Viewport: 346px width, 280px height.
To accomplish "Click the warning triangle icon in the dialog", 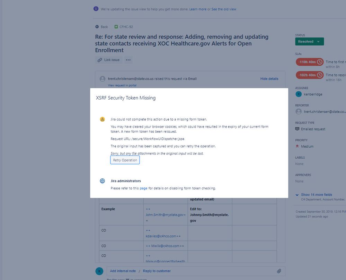I will coord(103,119).
